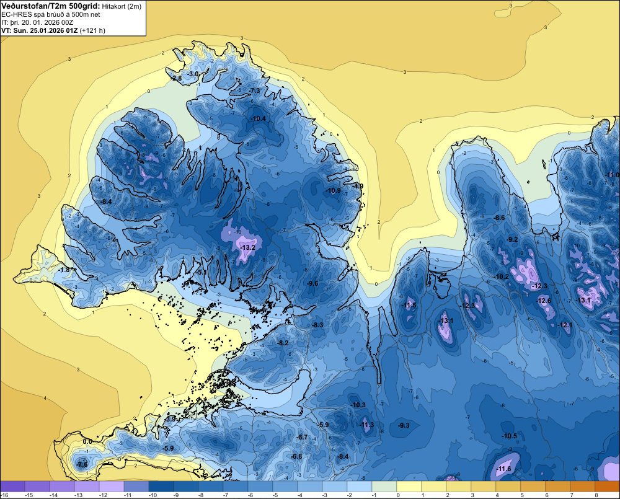Screen dimensions: 620x499
Task: Click the 'EC-HRES spá brúuð á 500m net' line
Action: tap(51, 14)
